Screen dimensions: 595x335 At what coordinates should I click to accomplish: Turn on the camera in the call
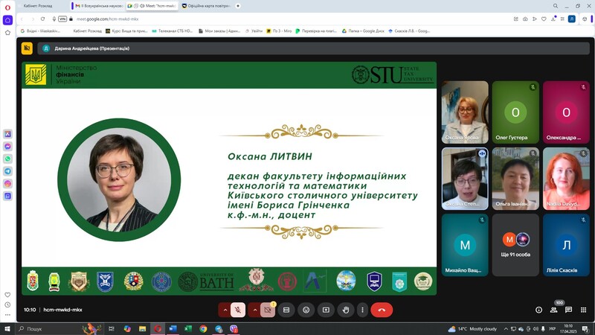click(268, 310)
